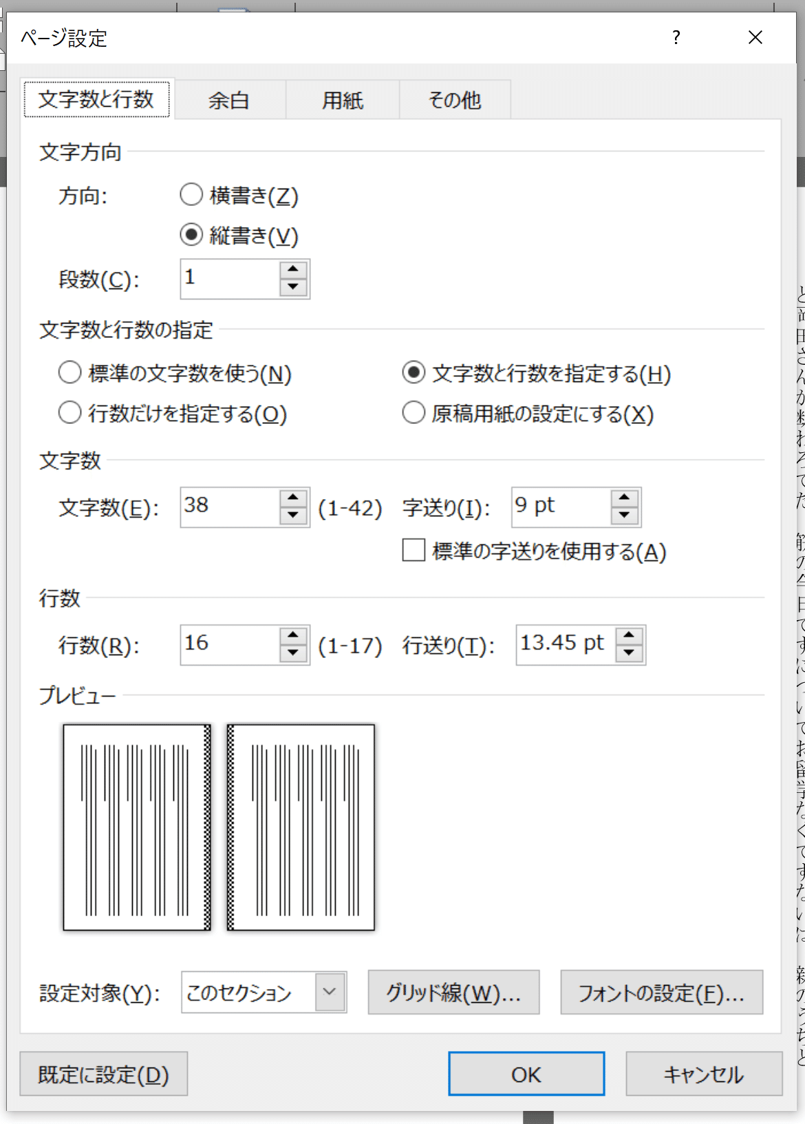Screen dimensions: 805x1124
Task: Click the キャンセル button
Action: (704, 1074)
